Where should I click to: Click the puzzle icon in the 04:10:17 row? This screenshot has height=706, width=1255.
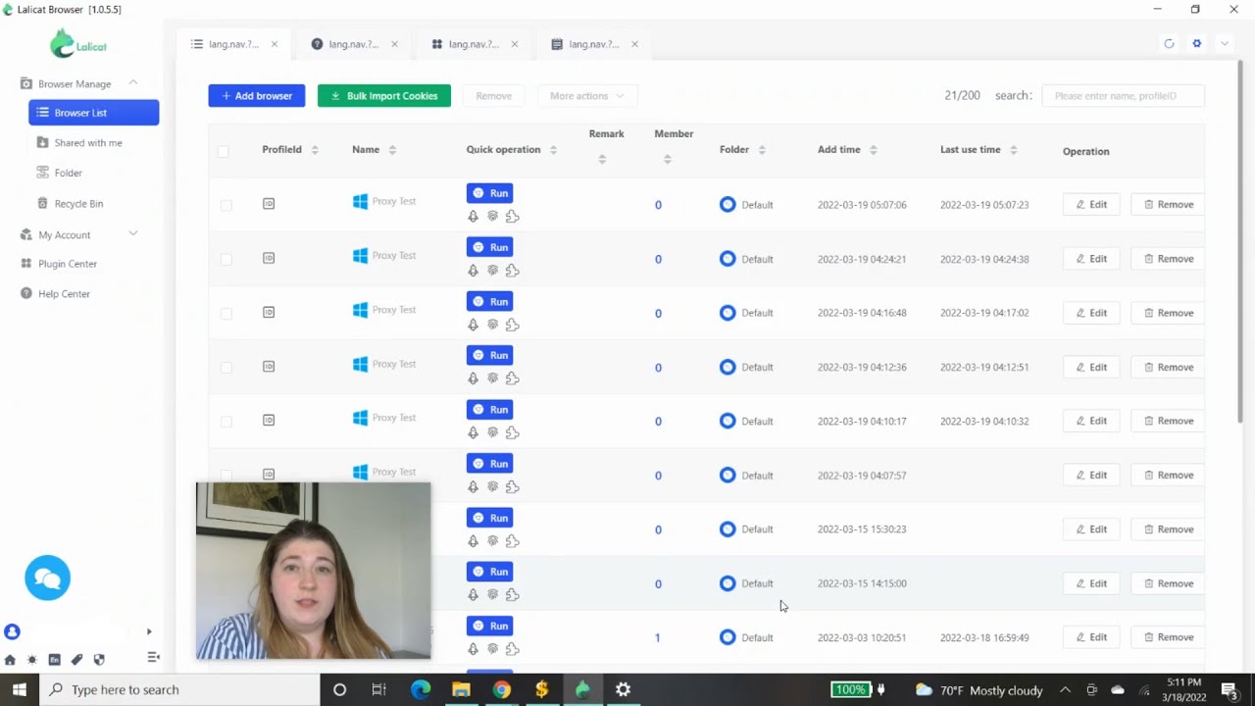click(x=512, y=432)
